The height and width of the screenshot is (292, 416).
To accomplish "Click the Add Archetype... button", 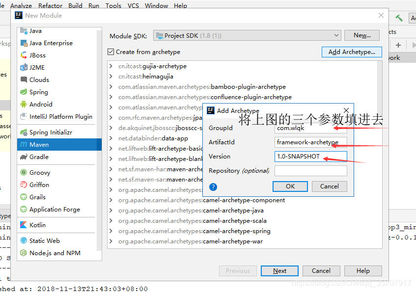I will tap(352, 52).
